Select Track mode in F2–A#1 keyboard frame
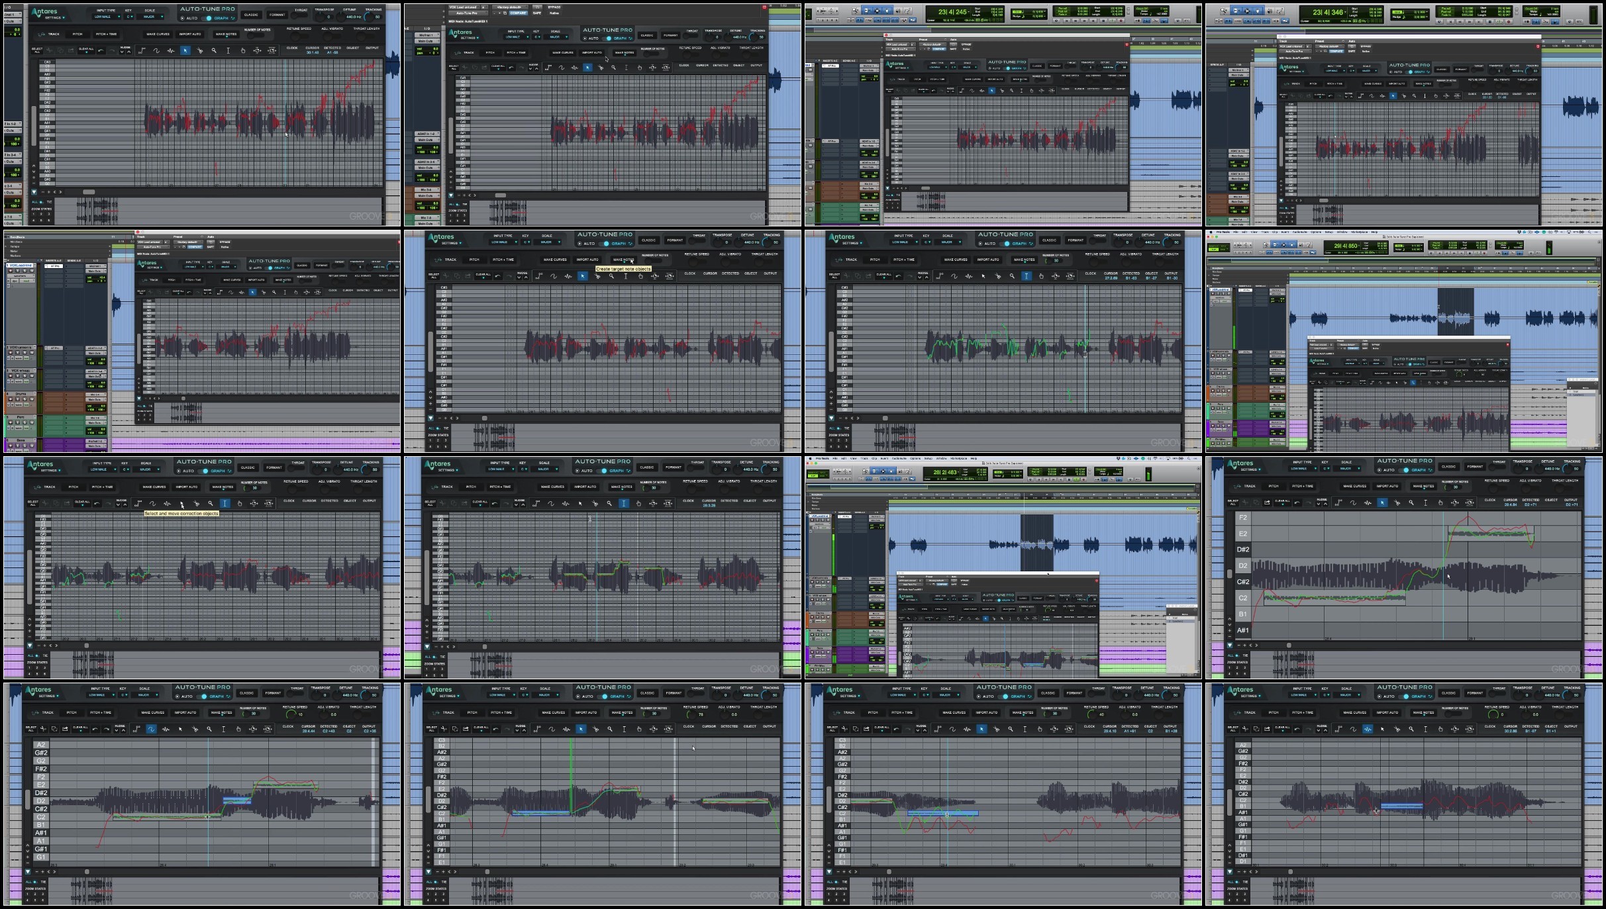This screenshot has height=909, width=1606. pyautogui.click(x=1246, y=486)
